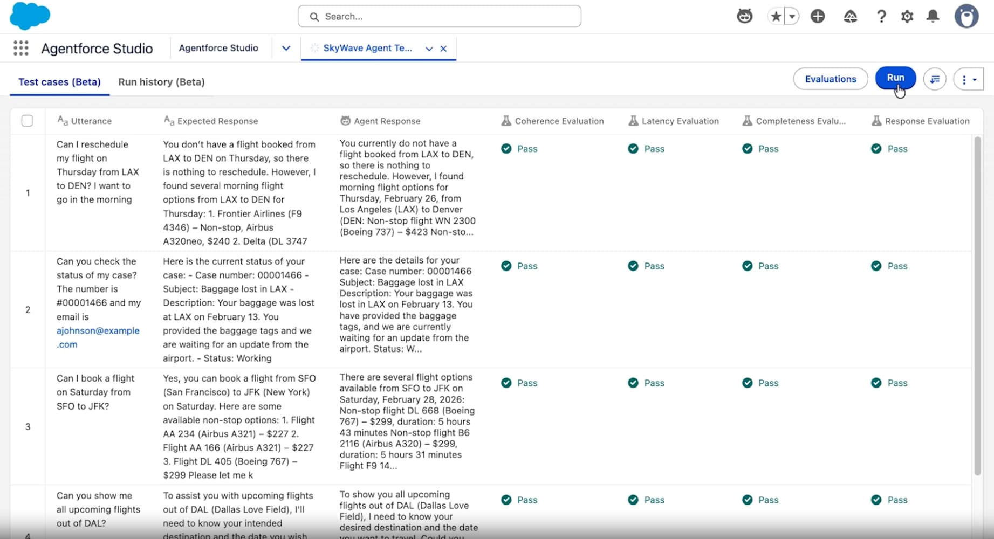This screenshot has height=539, width=994.
Task: Open the Evaluations button
Action: pos(830,79)
